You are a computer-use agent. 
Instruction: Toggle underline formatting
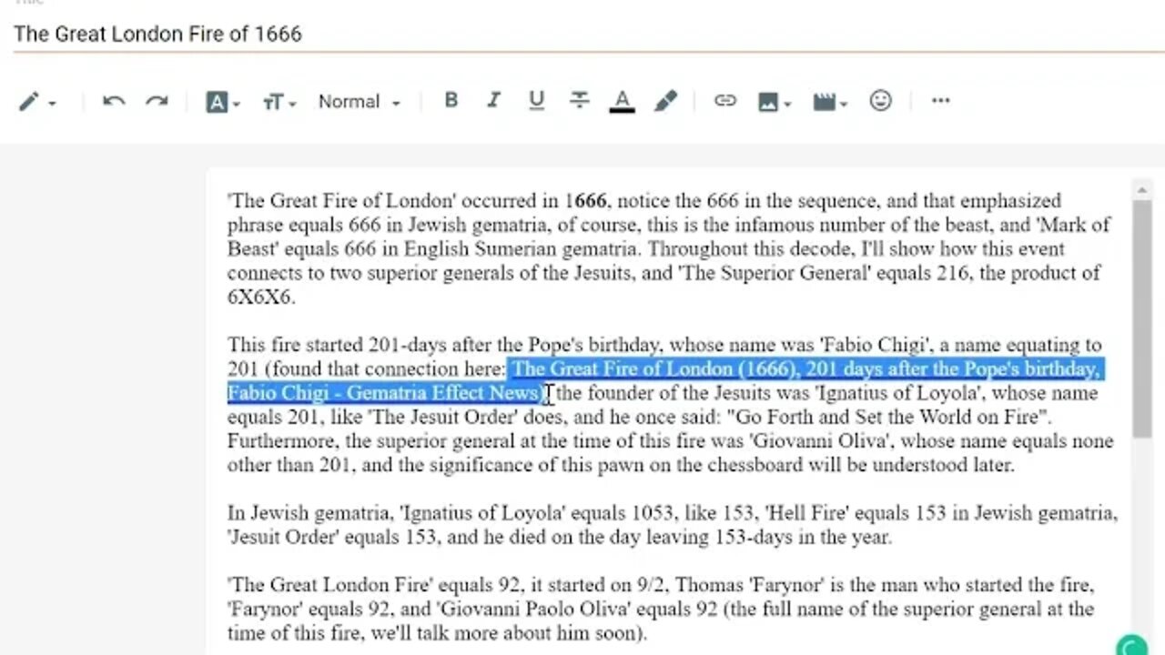tap(536, 101)
